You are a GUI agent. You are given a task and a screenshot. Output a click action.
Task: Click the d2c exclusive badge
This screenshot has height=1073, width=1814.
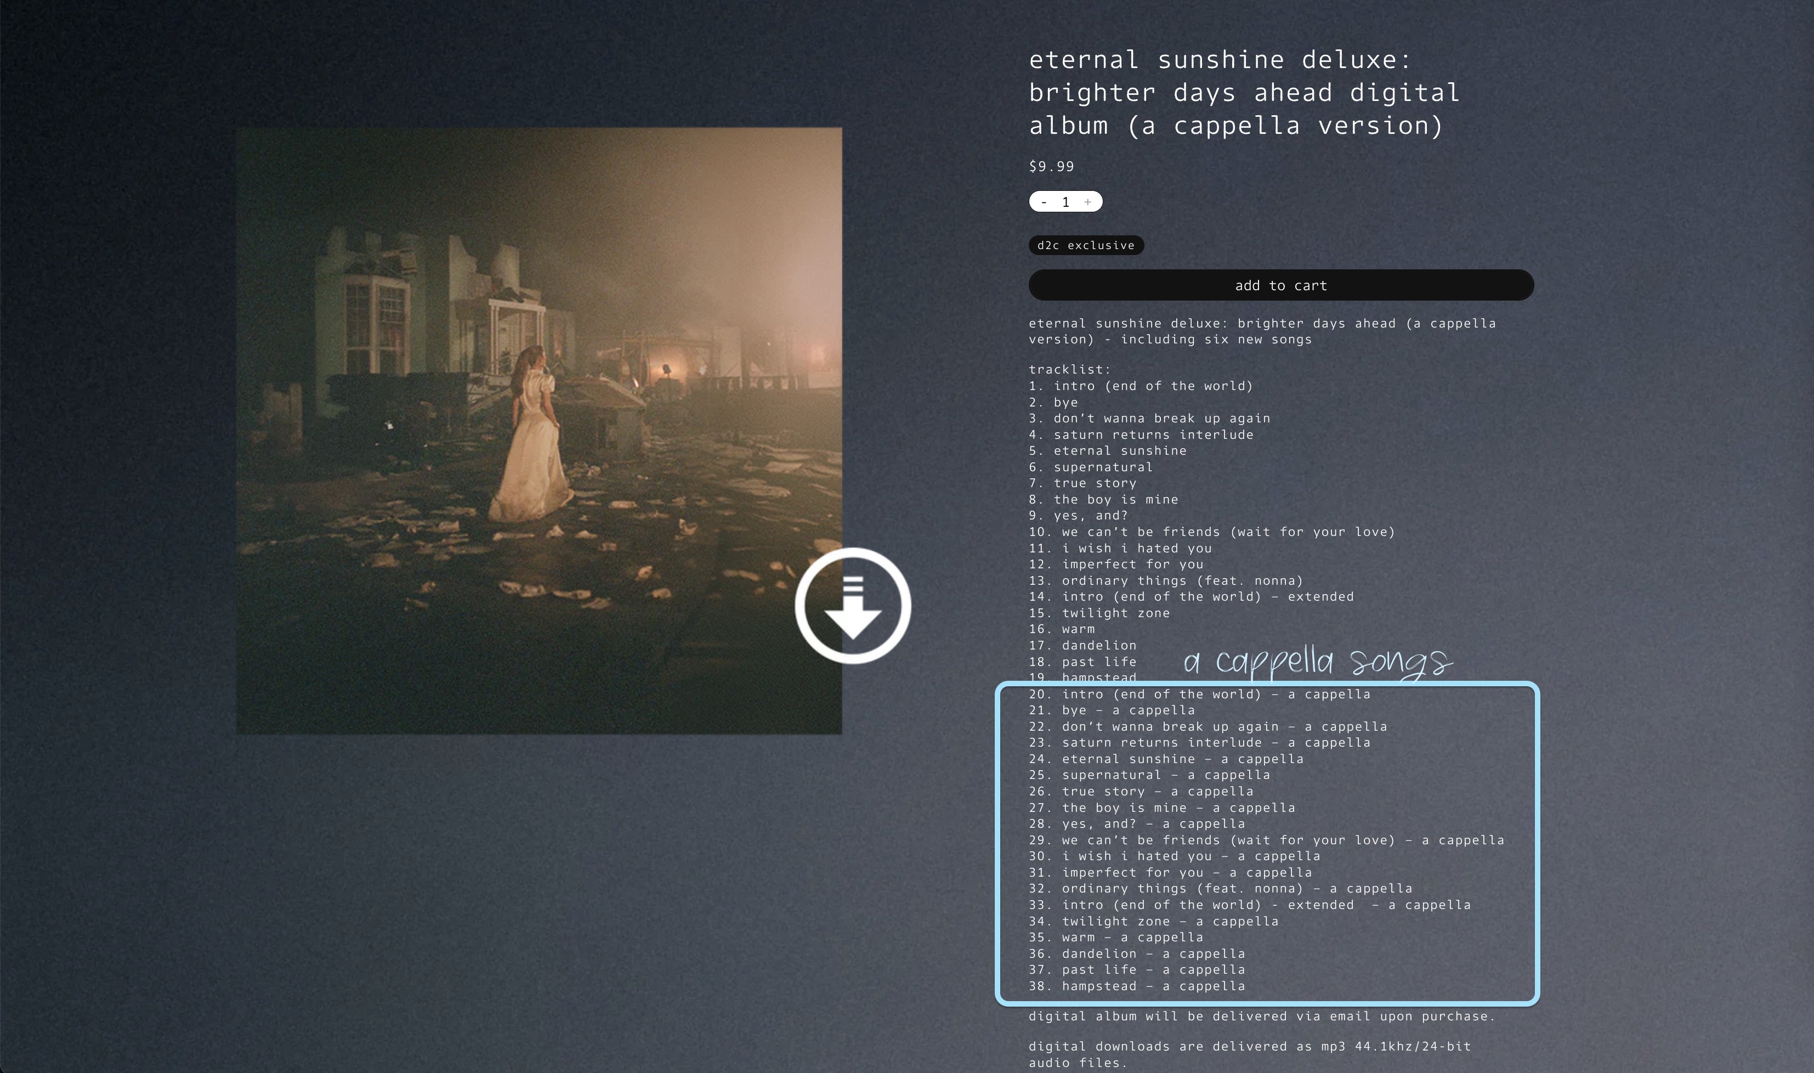[x=1086, y=245]
